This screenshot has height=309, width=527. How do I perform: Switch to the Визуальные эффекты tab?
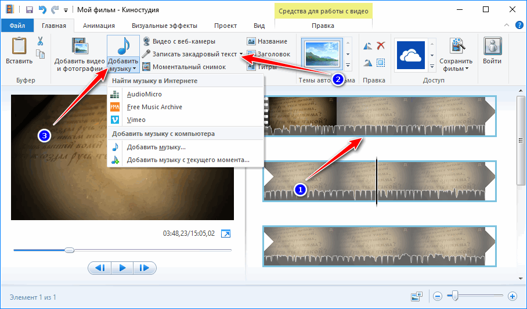164,26
